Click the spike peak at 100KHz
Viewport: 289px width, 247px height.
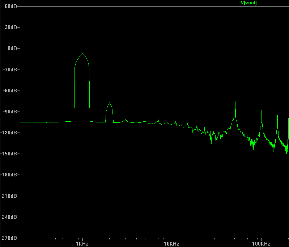click(x=261, y=111)
